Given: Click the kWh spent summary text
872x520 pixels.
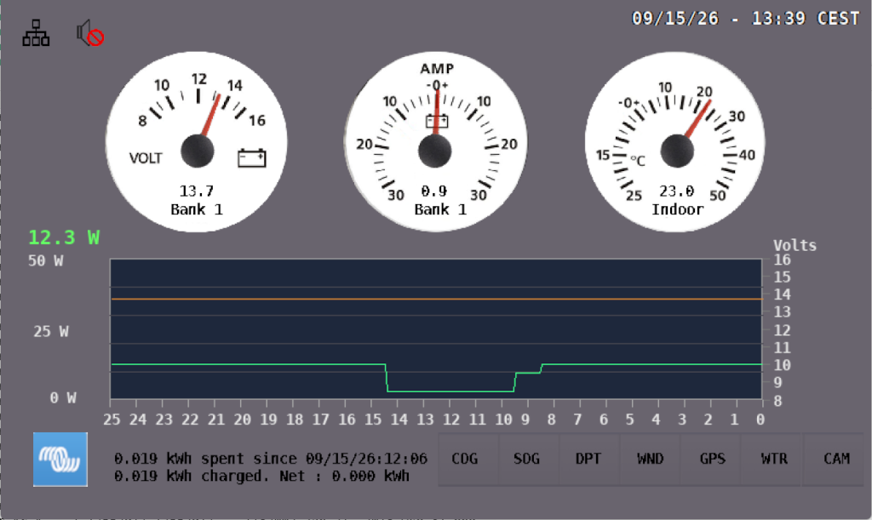Looking at the screenshot, I should tap(271, 459).
